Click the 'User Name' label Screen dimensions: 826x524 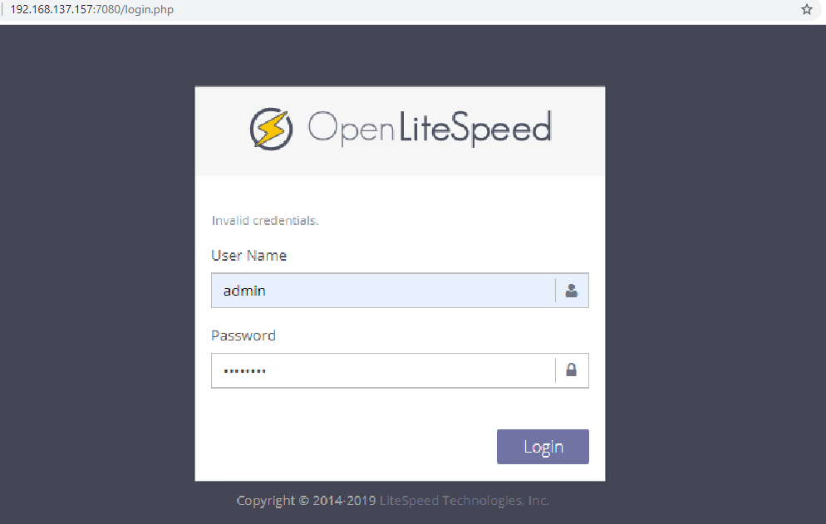[248, 256]
